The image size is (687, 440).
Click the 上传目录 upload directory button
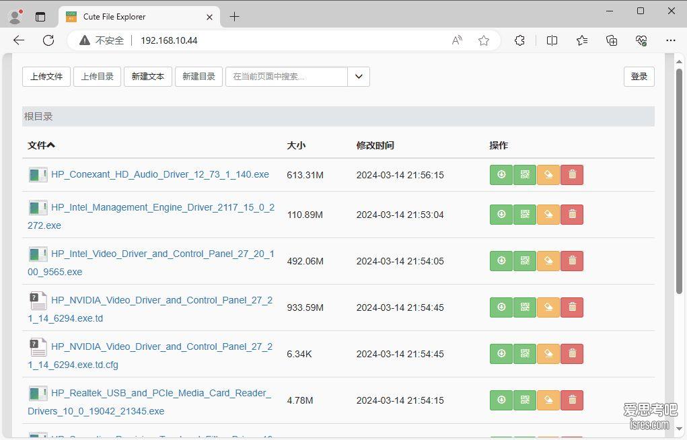point(98,77)
